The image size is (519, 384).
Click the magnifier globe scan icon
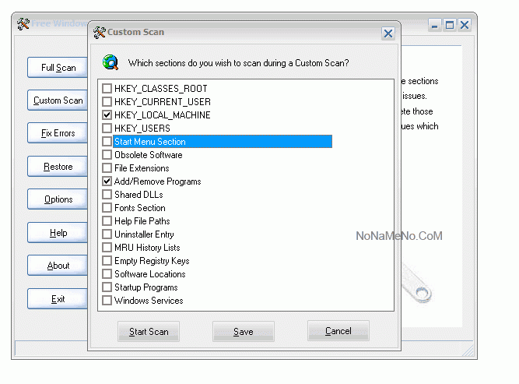110,62
